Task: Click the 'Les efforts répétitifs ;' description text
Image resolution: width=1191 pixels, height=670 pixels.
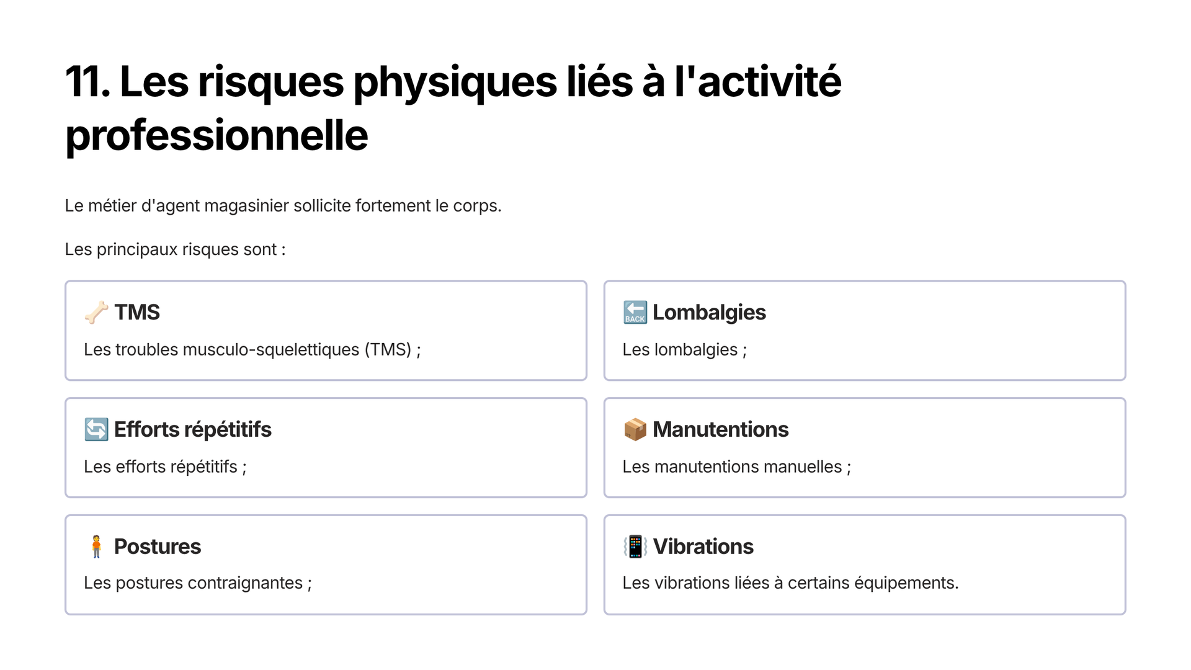Action: click(166, 467)
